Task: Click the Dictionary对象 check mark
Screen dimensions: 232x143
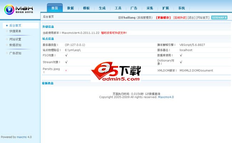Action: click(x=181, y=62)
